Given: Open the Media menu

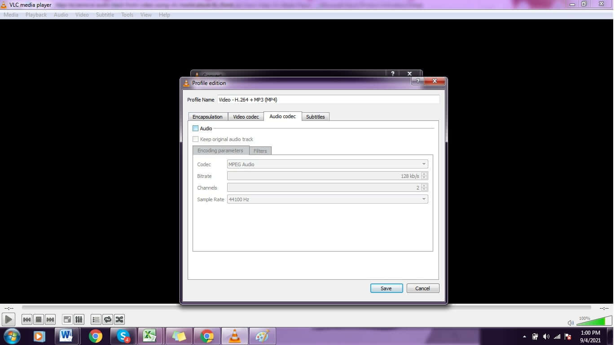Looking at the screenshot, I should (11, 15).
